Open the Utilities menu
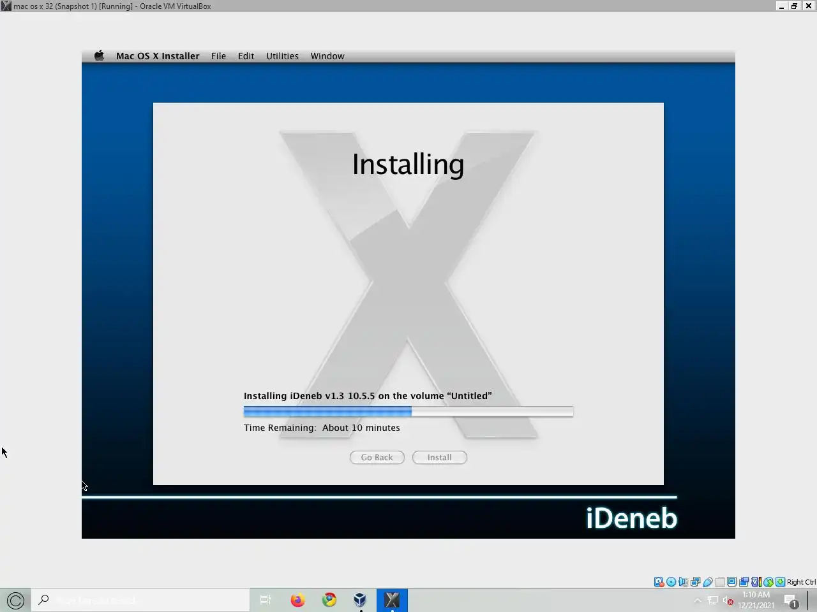 (x=282, y=56)
